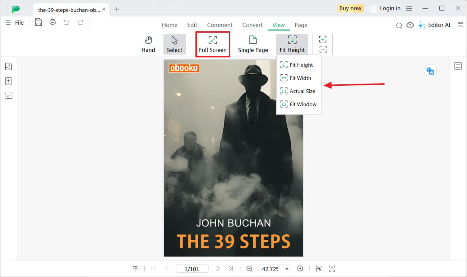Go to the previous page

pyautogui.click(x=167, y=269)
